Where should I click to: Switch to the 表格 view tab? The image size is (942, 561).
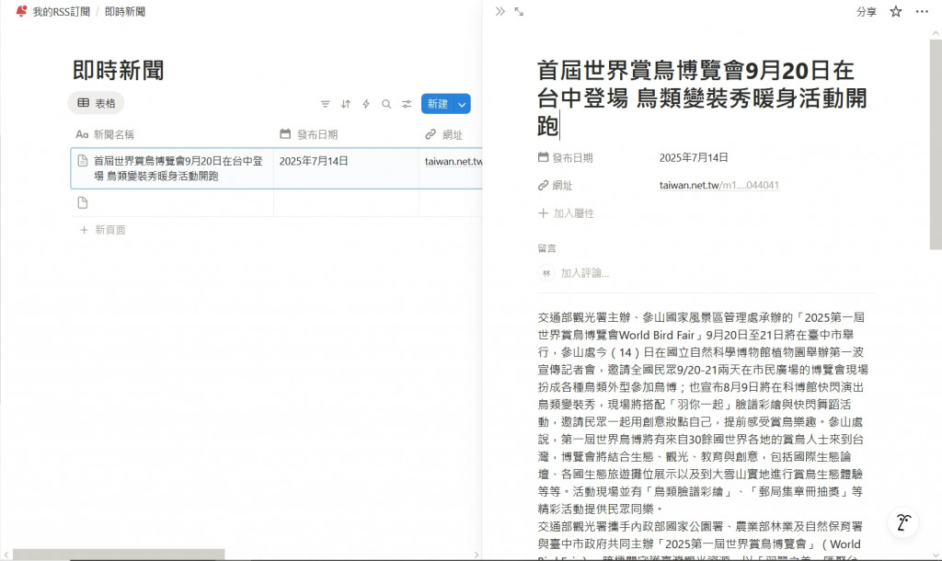coord(96,103)
